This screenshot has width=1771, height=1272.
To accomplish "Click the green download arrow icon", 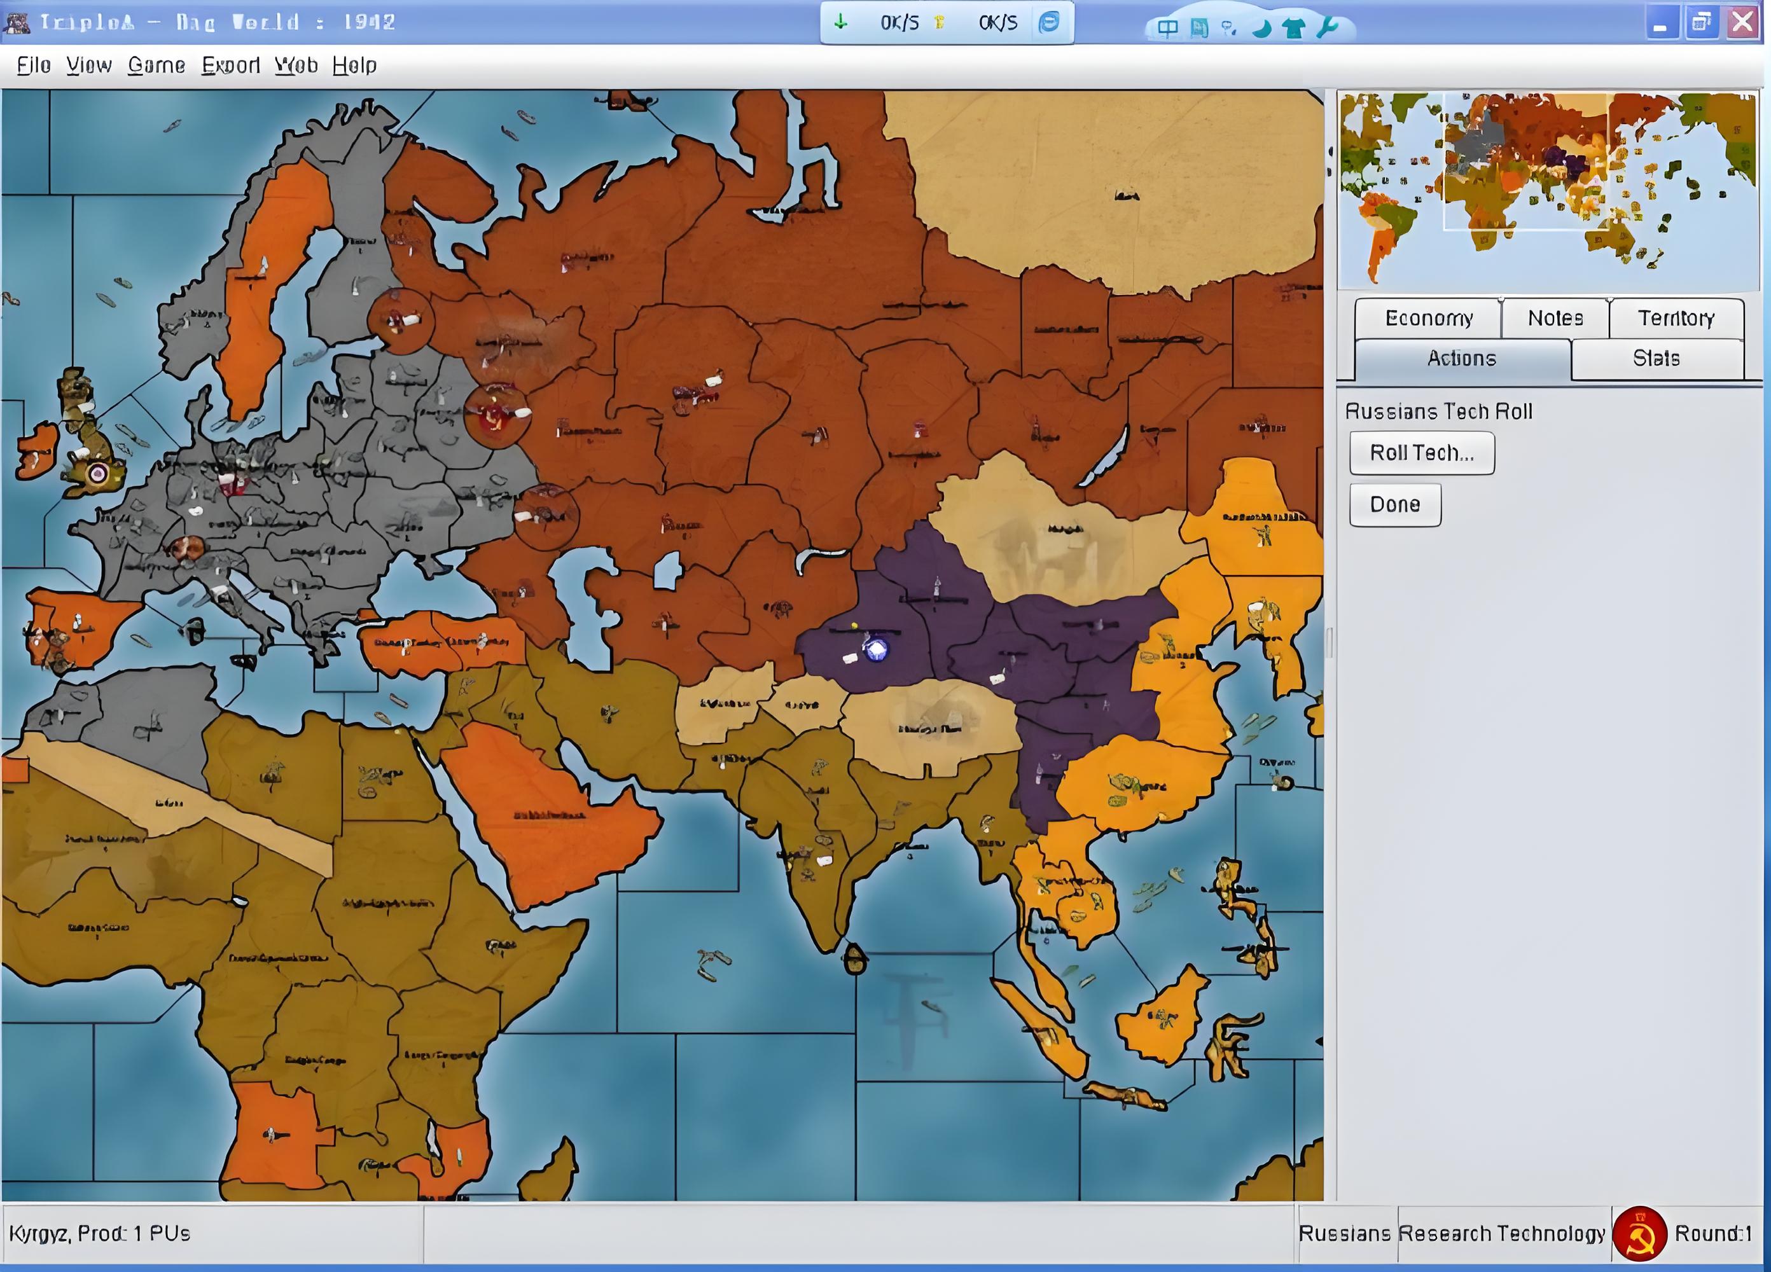I will tap(840, 22).
